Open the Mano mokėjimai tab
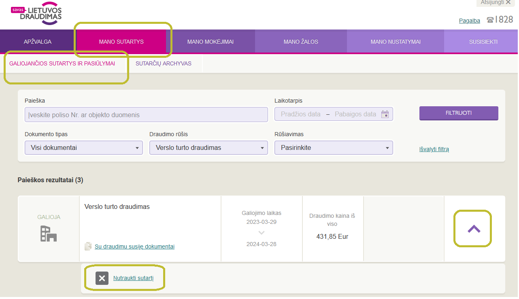 [211, 41]
